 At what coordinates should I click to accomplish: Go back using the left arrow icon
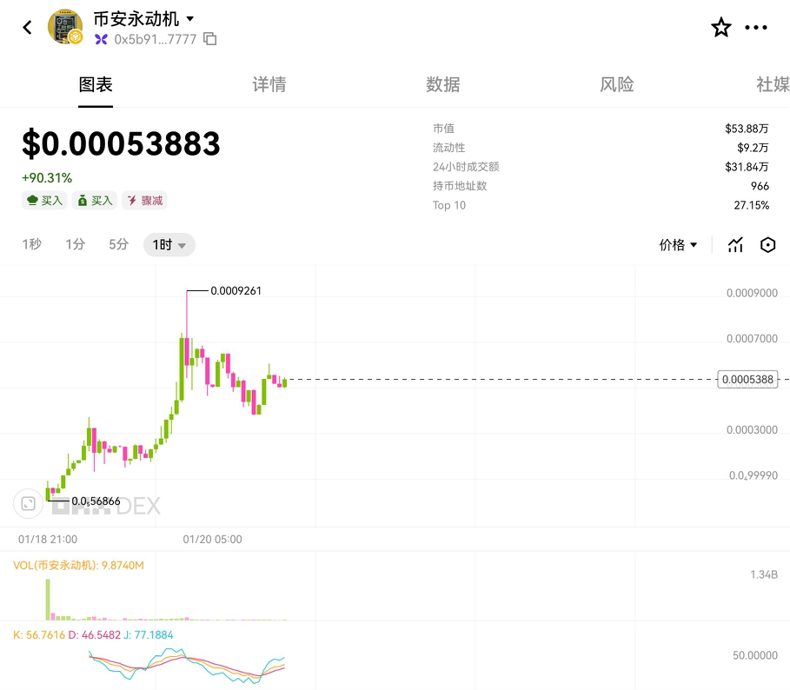click(x=27, y=27)
